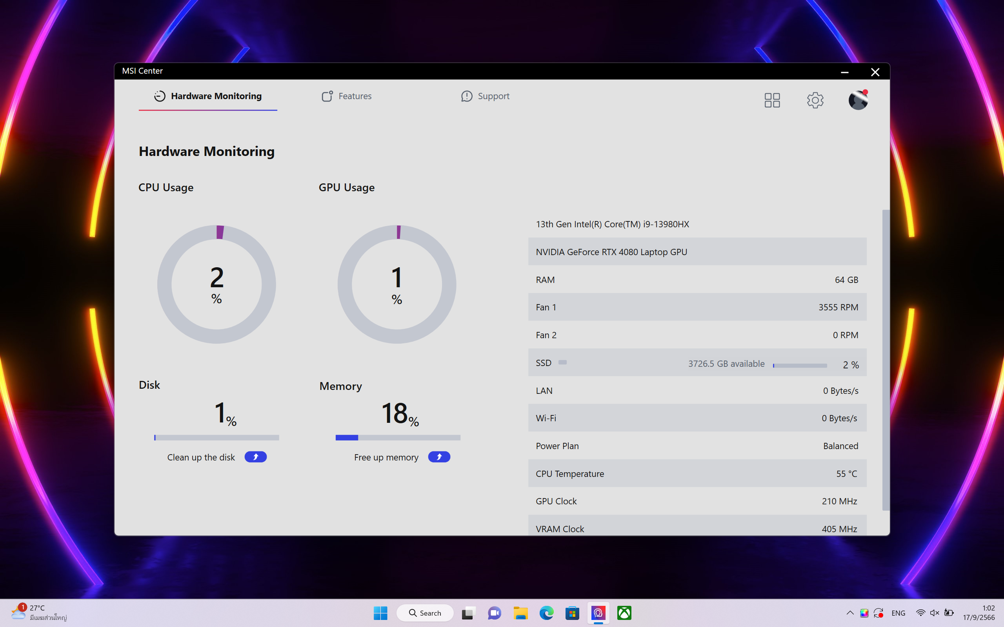Click the 3726.5 GB available text
Image resolution: width=1004 pixels, height=627 pixels.
(x=726, y=364)
